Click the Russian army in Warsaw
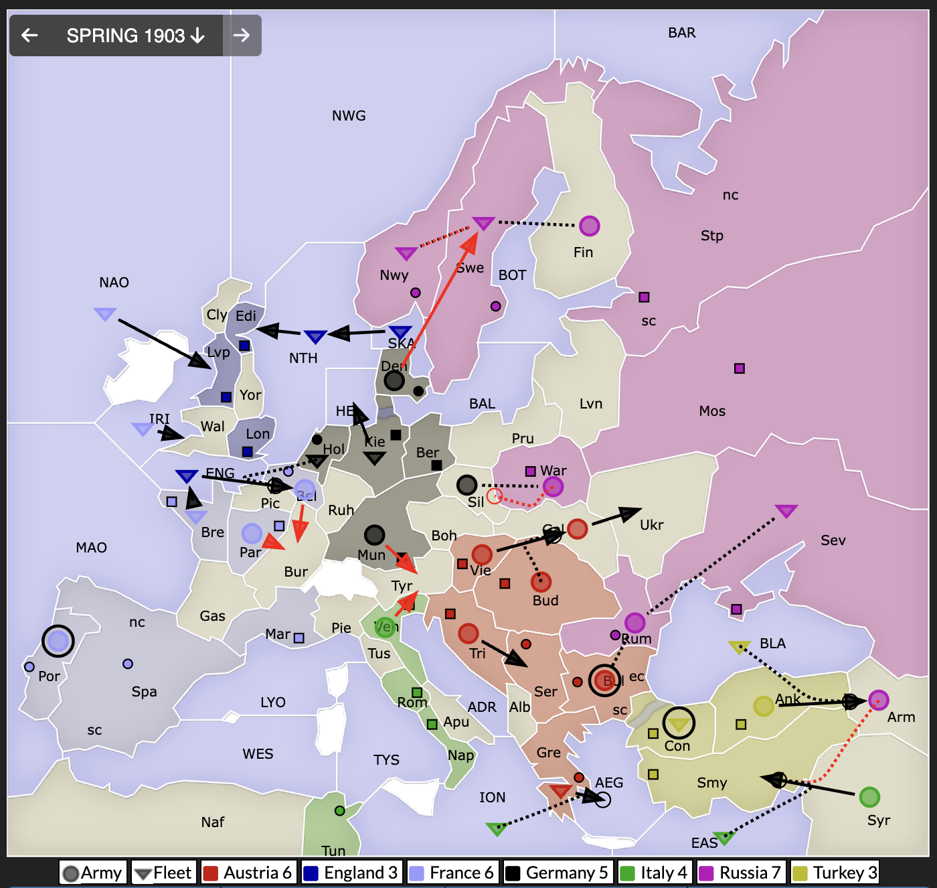This screenshot has height=888, width=937. [x=553, y=486]
